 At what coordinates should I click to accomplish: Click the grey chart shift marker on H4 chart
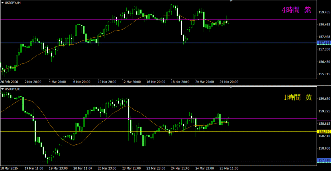231,1
